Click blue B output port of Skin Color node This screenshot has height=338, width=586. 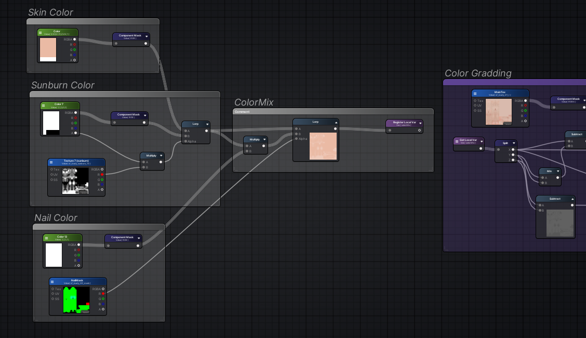point(75,55)
